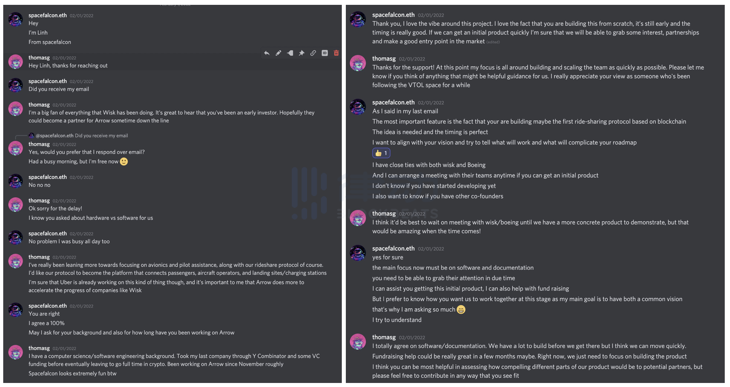Delete message with the red trash icon
The height and width of the screenshot is (387, 730).
pyautogui.click(x=336, y=53)
